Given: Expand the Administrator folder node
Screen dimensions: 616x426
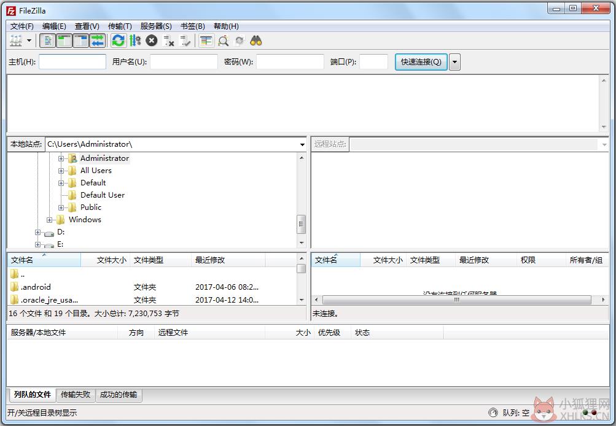Looking at the screenshot, I should [x=61, y=158].
